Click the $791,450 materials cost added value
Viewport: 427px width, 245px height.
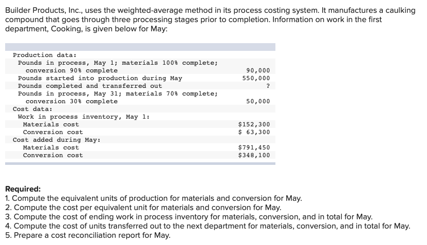(x=254, y=147)
